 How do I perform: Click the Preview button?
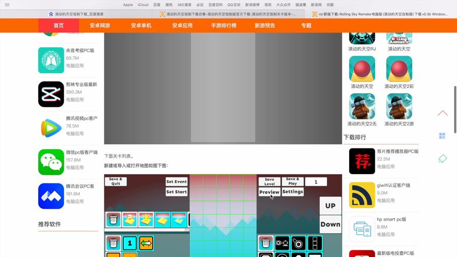click(x=269, y=192)
